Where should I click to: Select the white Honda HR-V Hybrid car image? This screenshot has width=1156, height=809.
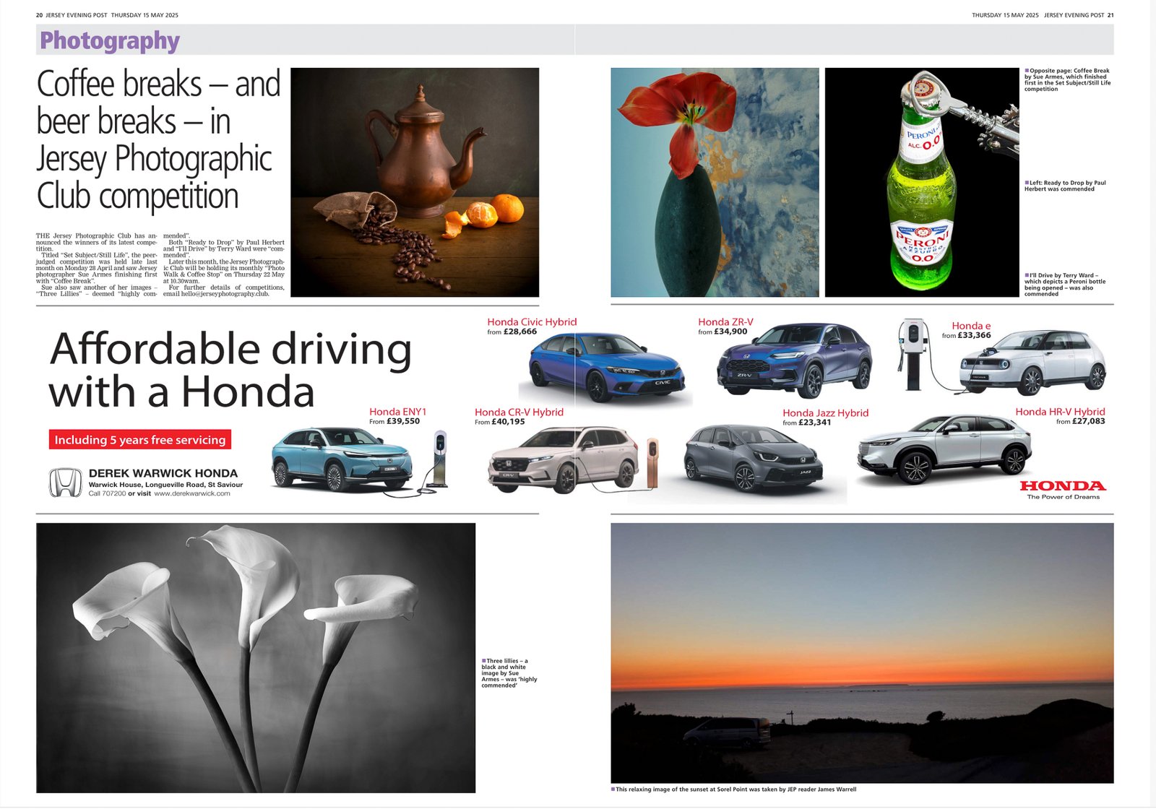coord(944,449)
